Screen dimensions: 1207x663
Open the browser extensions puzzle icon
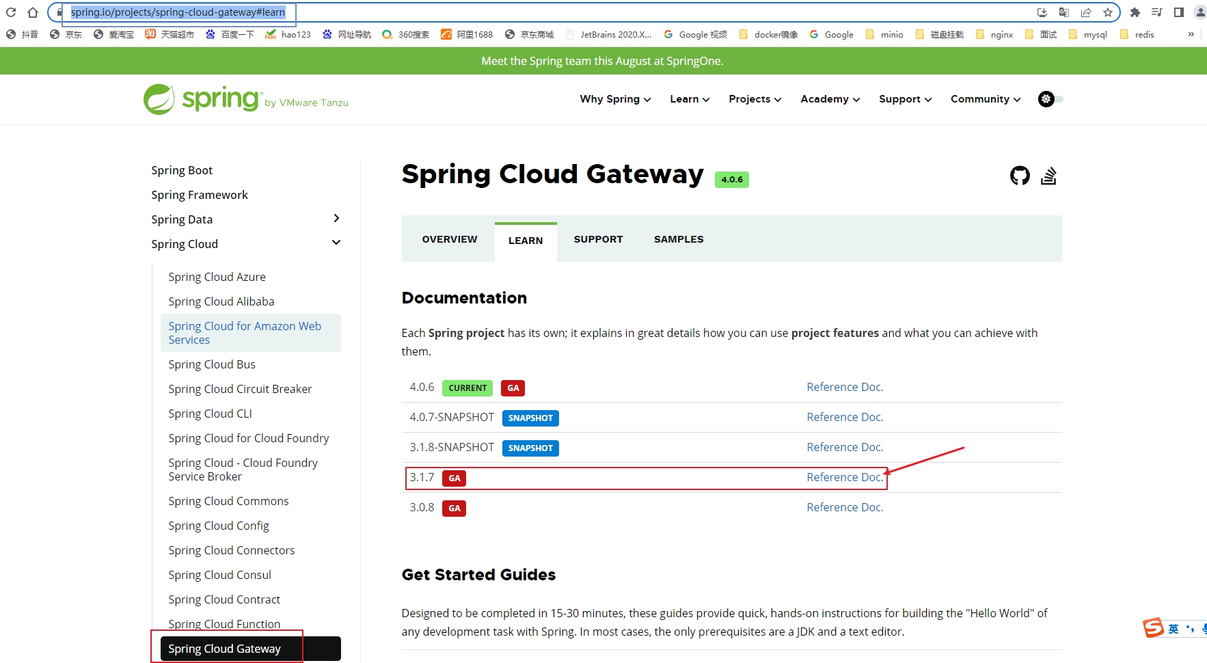pyautogui.click(x=1135, y=12)
